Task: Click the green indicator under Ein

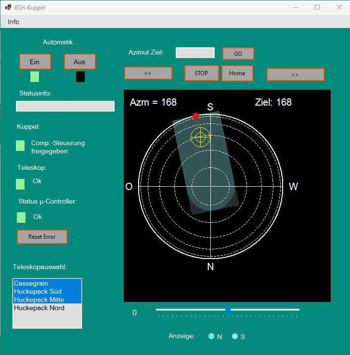Action: click(x=35, y=77)
